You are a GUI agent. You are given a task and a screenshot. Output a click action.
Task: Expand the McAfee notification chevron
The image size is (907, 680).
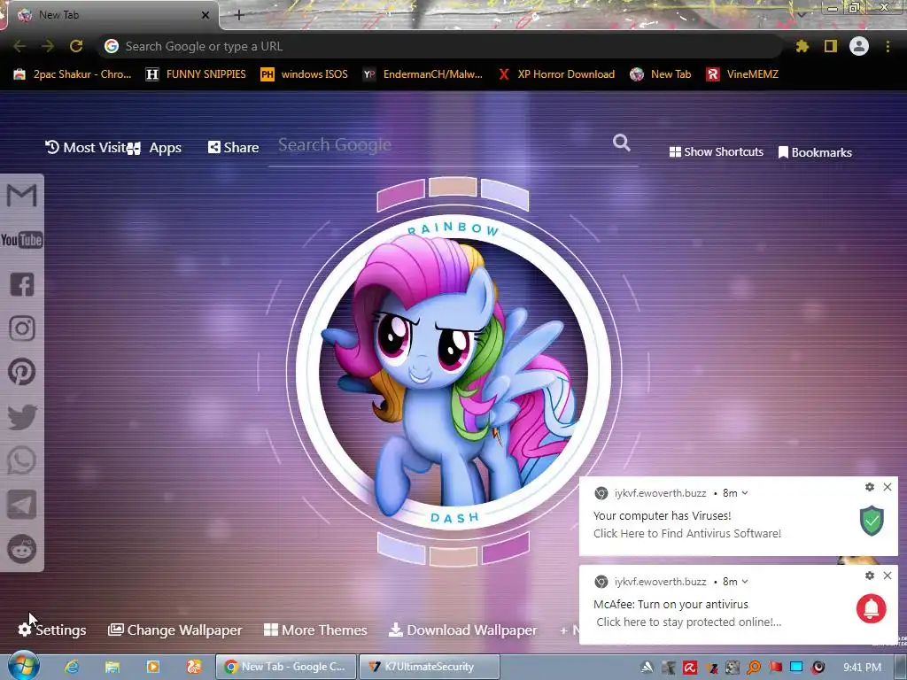click(x=744, y=582)
